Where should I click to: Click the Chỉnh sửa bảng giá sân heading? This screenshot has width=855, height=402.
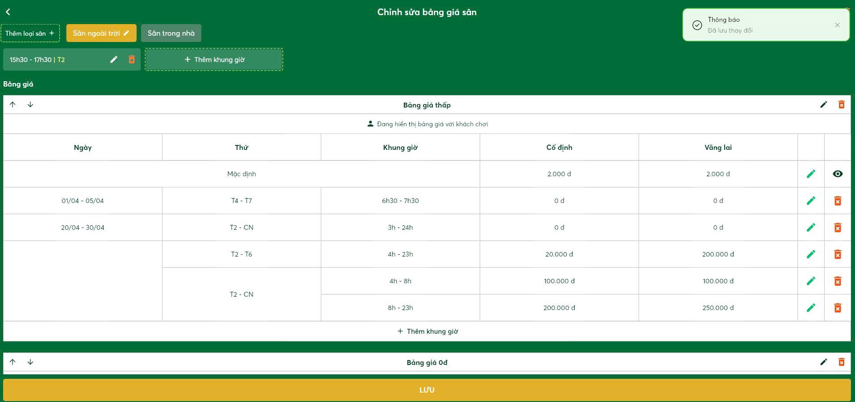pyautogui.click(x=427, y=12)
